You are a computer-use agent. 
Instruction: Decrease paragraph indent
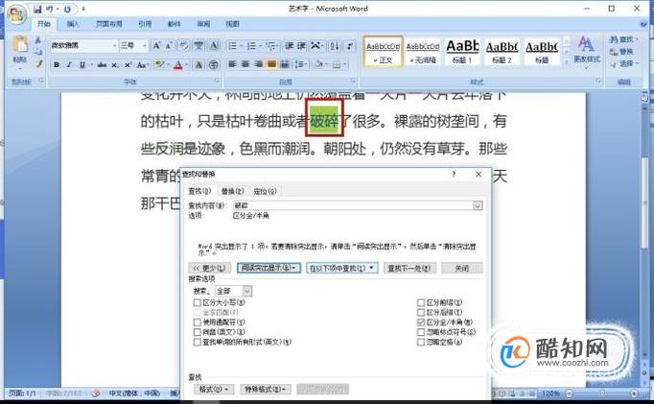coord(289,45)
